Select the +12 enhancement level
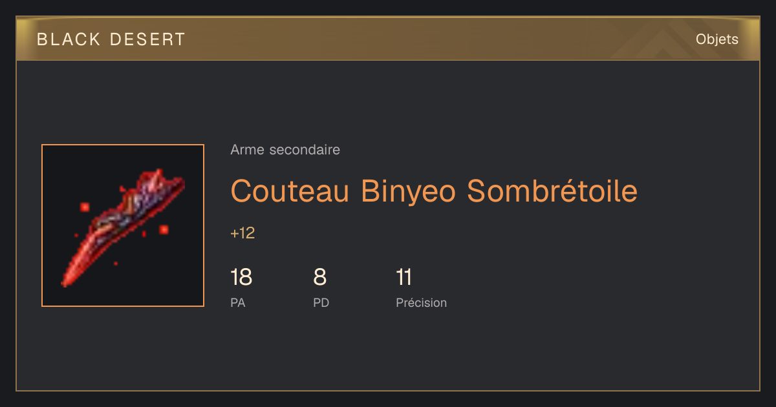 click(x=242, y=233)
